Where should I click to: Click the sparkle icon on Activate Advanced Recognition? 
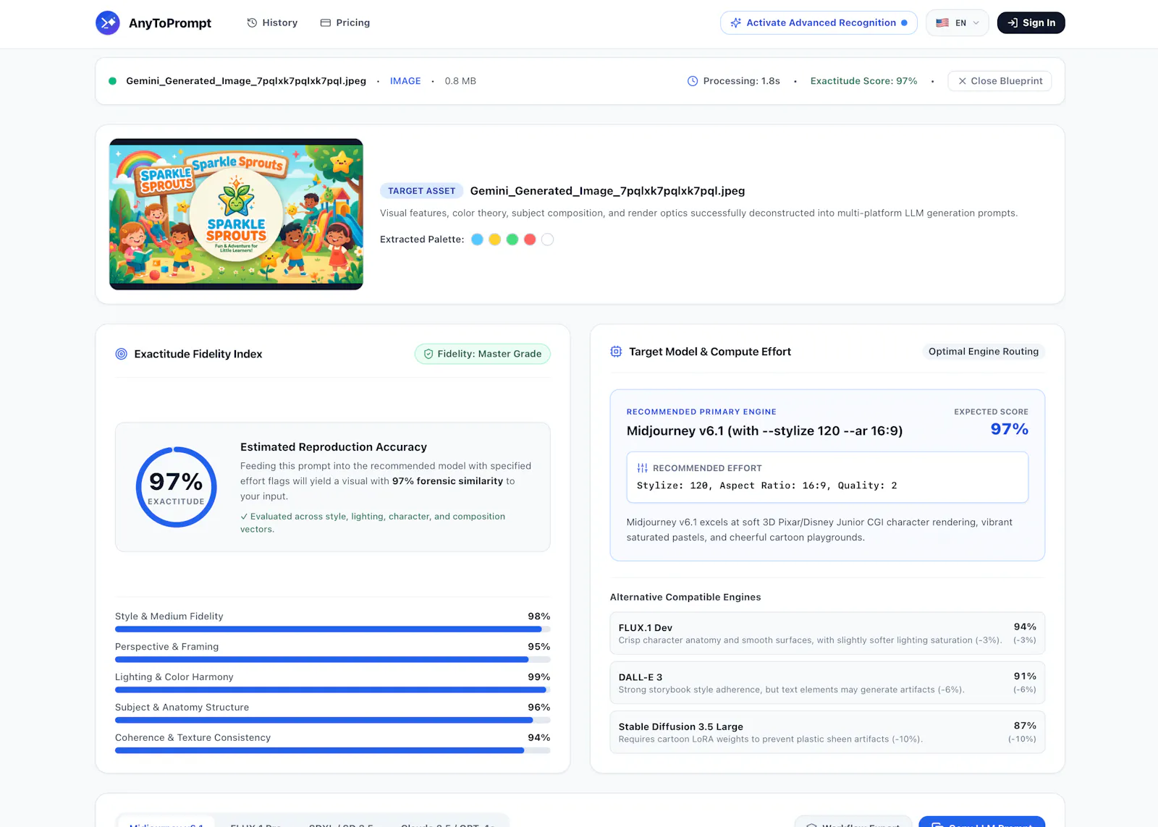pos(735,22)
